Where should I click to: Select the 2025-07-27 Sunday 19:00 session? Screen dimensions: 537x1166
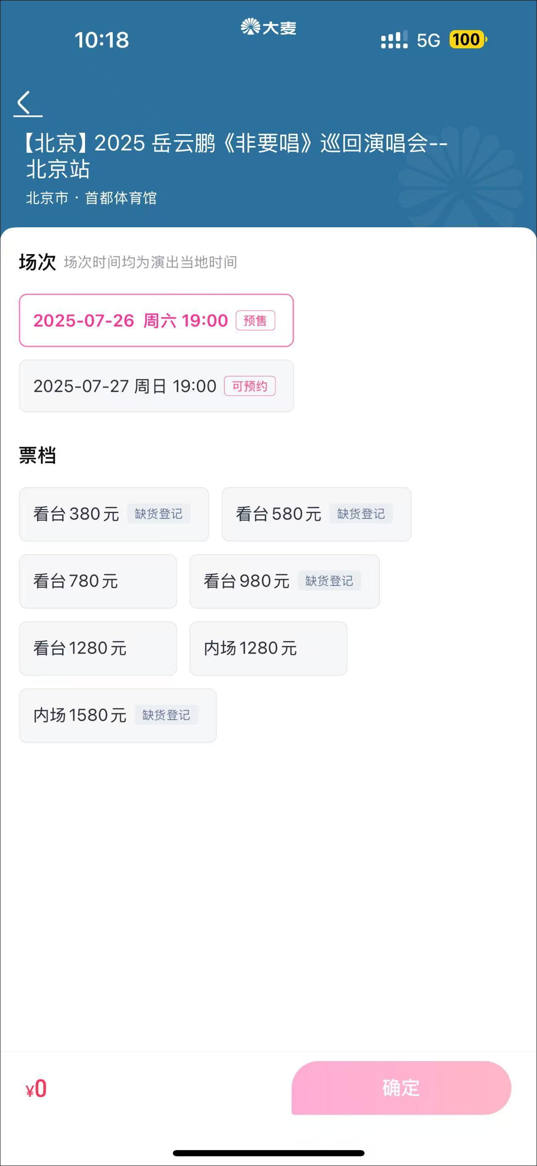(125, 386)
